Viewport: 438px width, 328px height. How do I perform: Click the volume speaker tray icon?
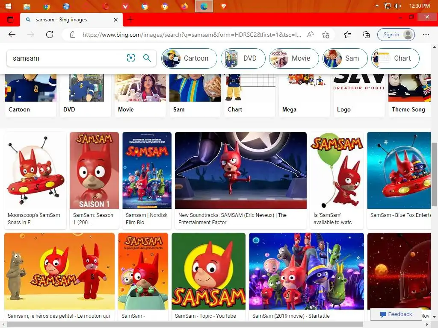point(398,6)
